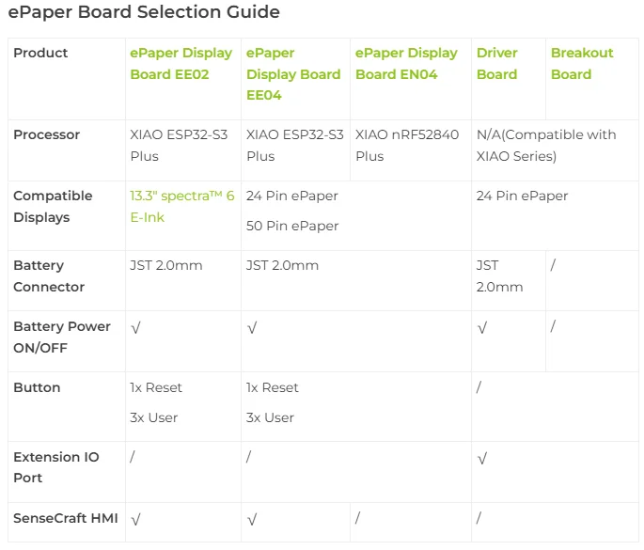Open the Driver Board link
This screenshot has height=550, width=644.
click(497, 64)
